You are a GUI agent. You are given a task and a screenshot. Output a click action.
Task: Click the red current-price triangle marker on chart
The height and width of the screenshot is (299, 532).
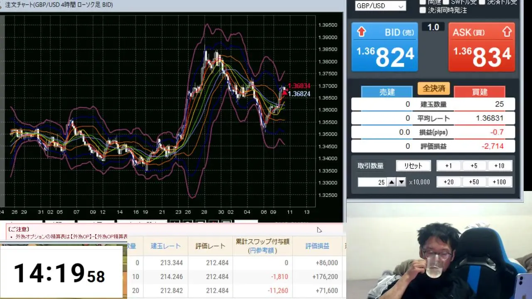pos(285,92)
